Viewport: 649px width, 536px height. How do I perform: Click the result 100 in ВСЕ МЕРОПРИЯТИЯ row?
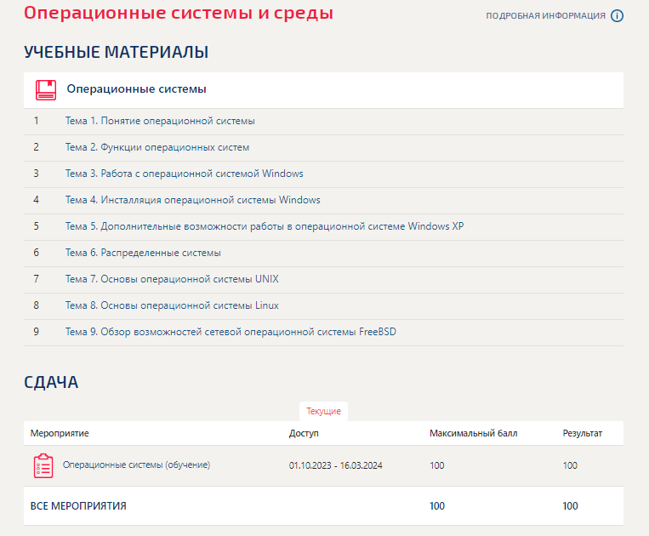point(570,506)
